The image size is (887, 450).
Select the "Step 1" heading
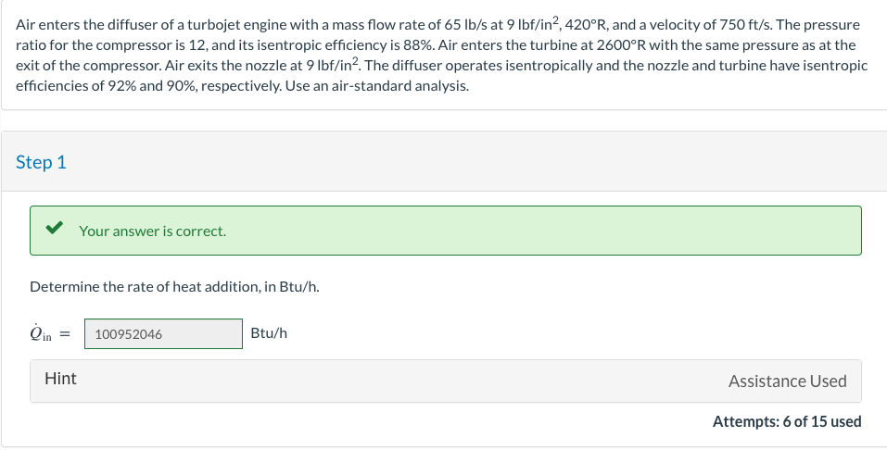coord(42,162)
